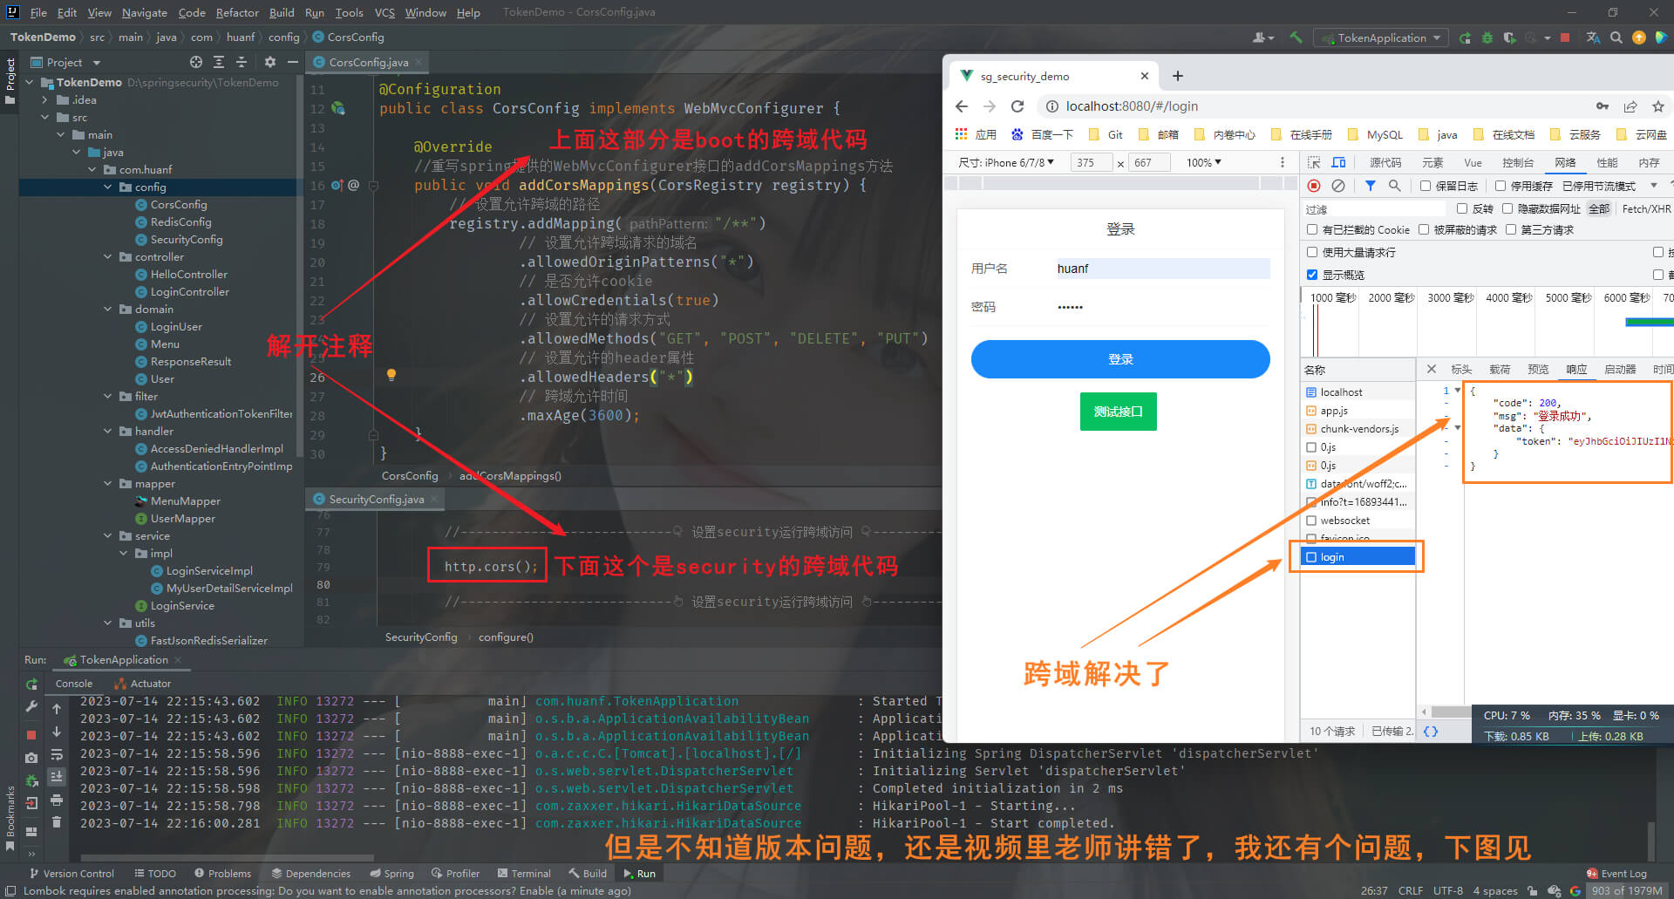
Task: Click expand all icon in Project panel
Action: coord(219,62)
